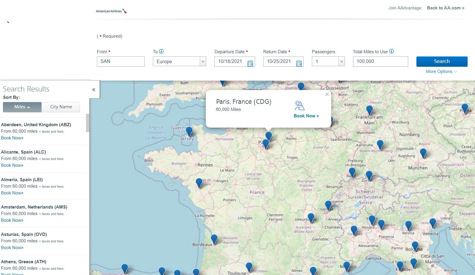The height and width of the screenshot is (275, 475).
Task: Click the map pin at Venezia
Action: pos(433,223)
